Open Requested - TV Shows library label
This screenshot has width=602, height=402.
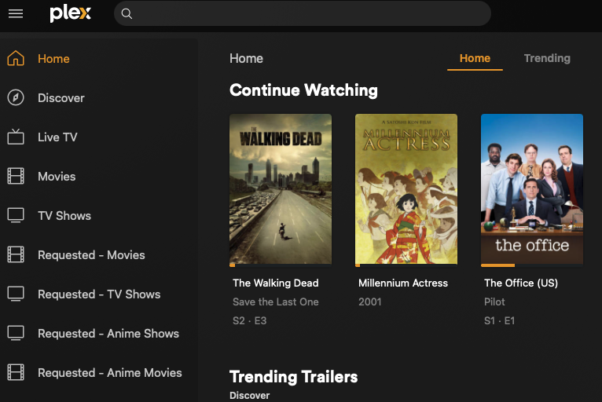click(99, 294)
